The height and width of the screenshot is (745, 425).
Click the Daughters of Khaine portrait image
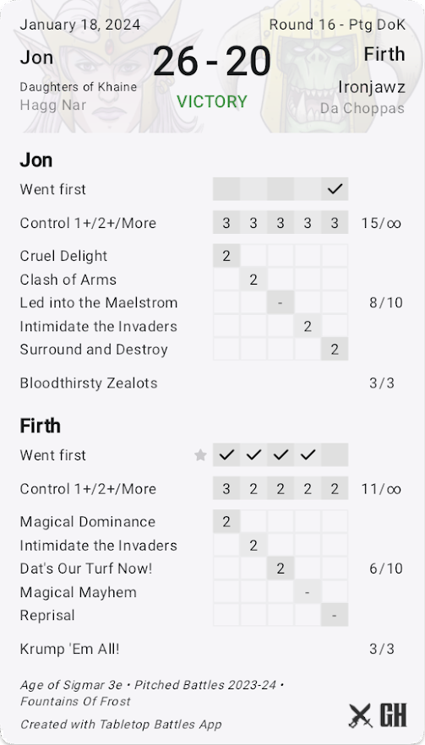point(107,67)
